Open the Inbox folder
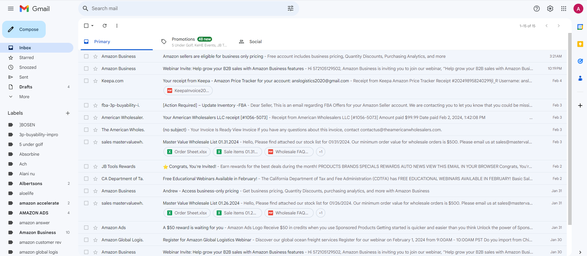587x256 pixels. tap(37, 48)
